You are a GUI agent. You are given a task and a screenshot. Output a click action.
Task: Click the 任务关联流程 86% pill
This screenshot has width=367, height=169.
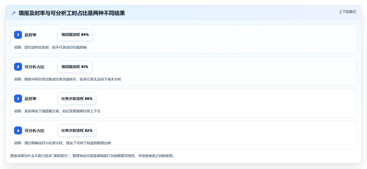(x=77, y=99)
